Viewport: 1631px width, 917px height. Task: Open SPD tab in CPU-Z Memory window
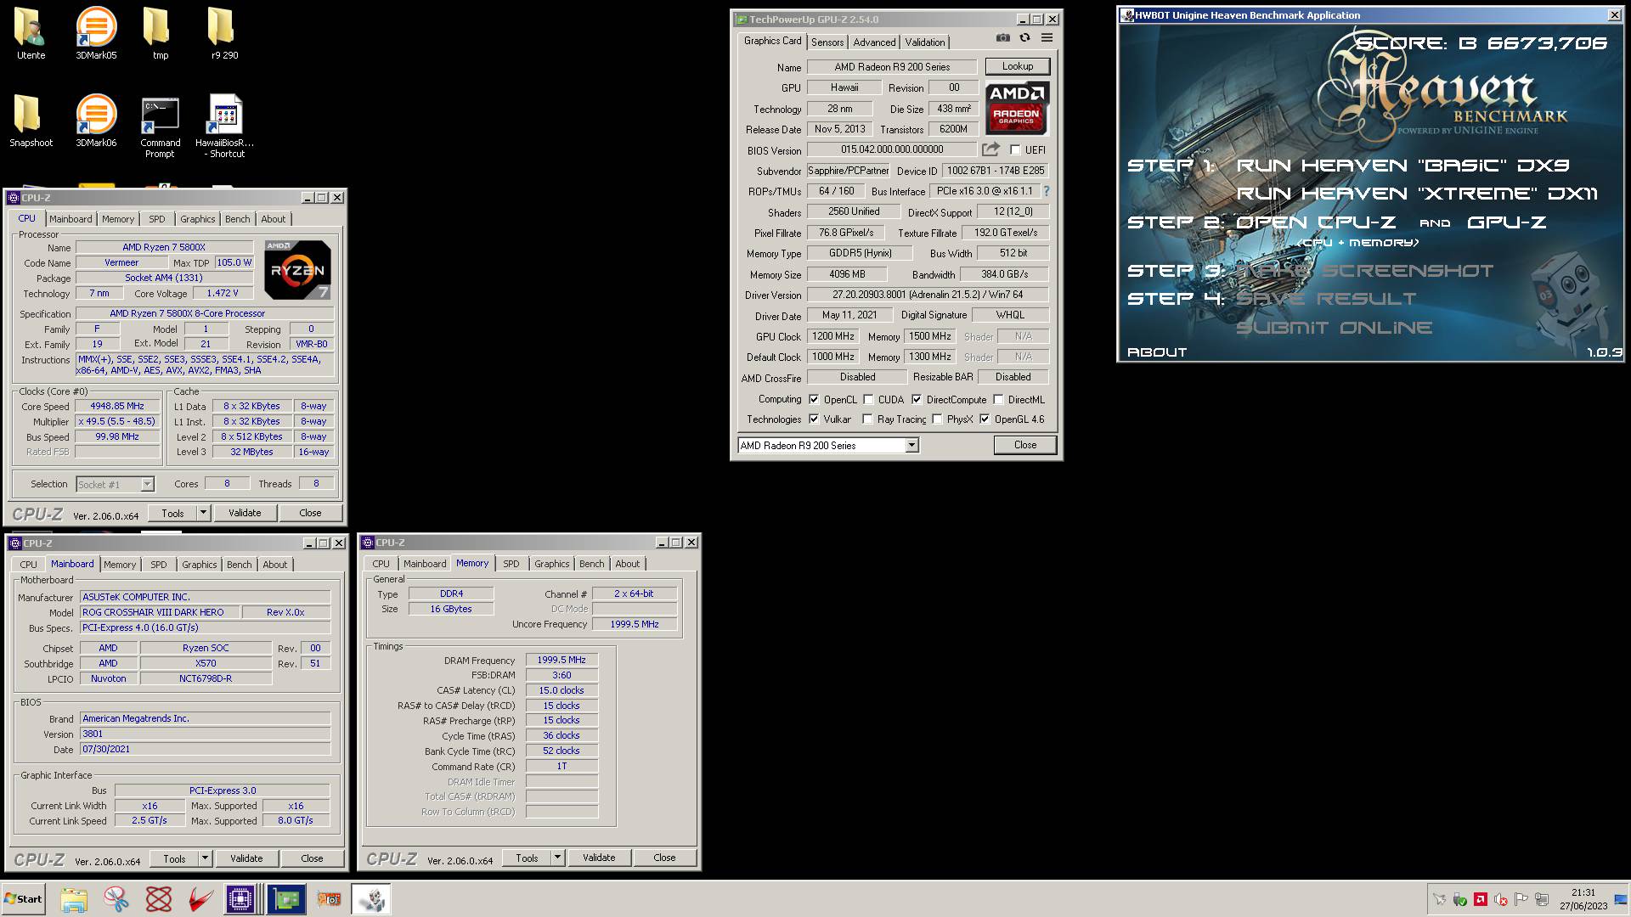tap(511, 564)
